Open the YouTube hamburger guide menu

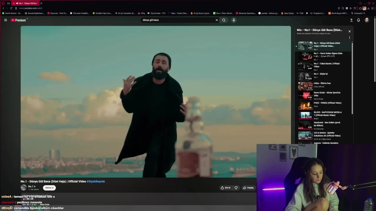[6, 20]
